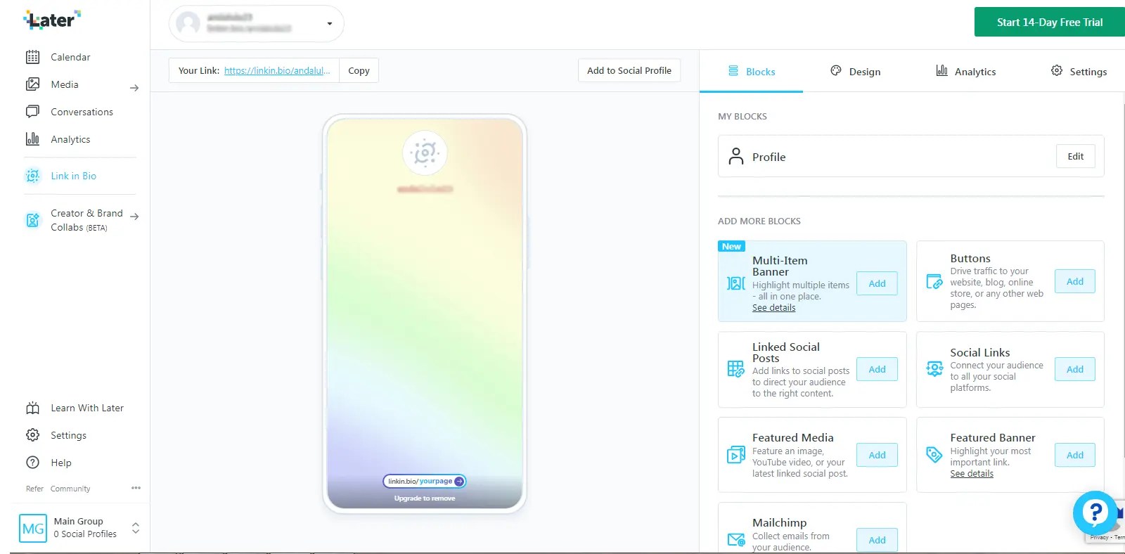This screenshot has height=554, width=1125.
Task: Add the Featured Banner block
Action: [1074, 455]
